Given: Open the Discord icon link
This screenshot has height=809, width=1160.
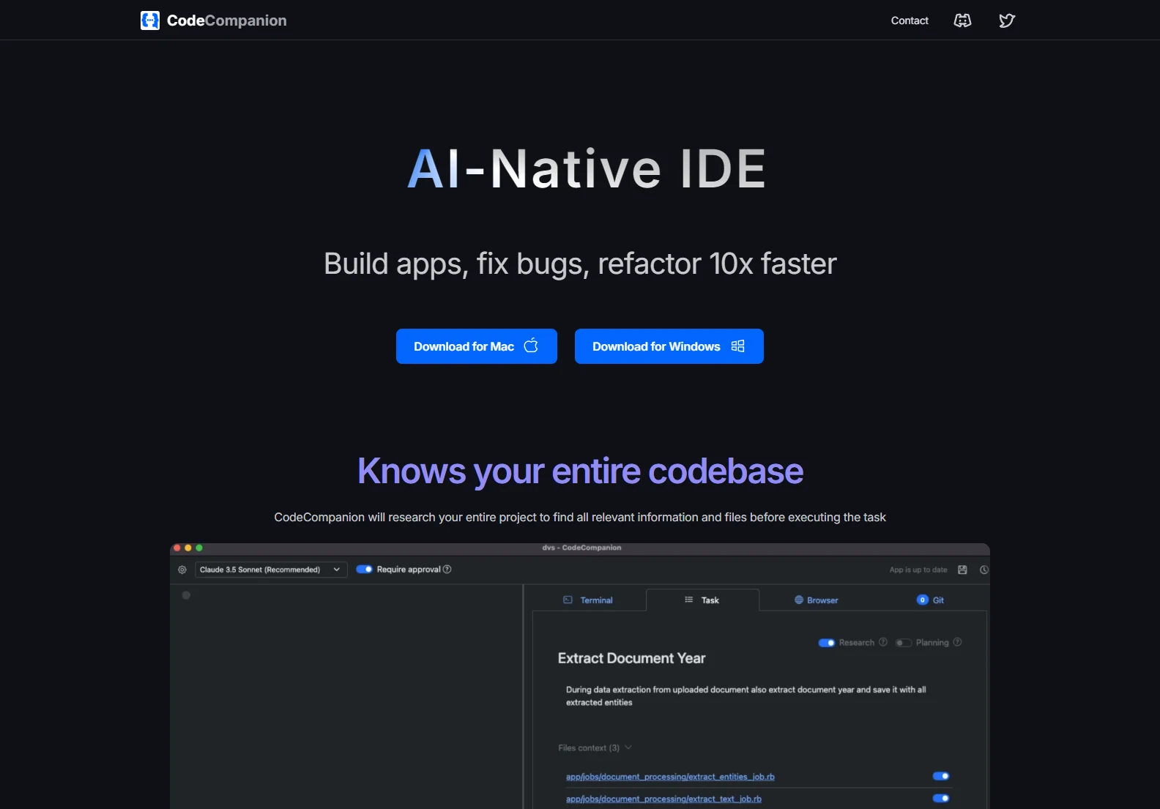Looking at the screenshot, I should point(962,20).
